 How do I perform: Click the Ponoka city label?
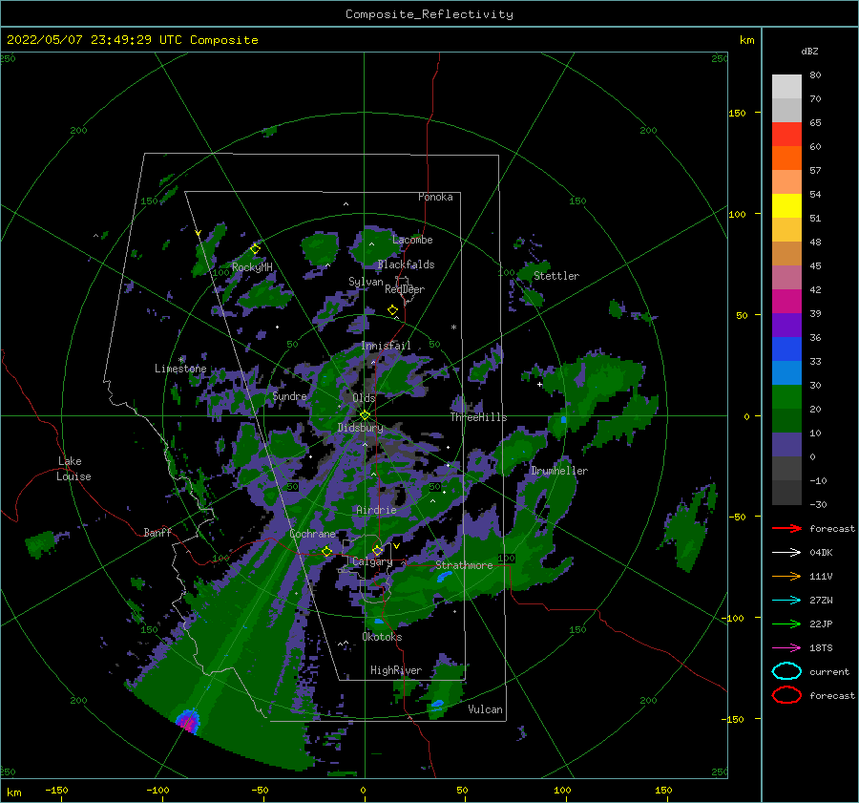point(435,197)
